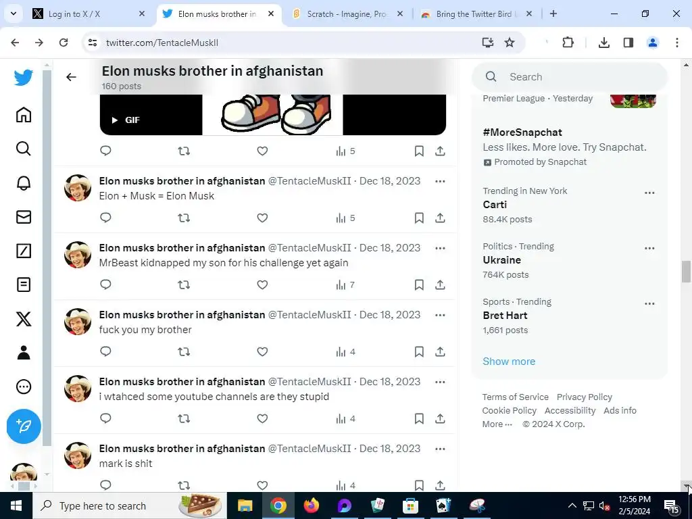Reload the page

click(64, 43)
